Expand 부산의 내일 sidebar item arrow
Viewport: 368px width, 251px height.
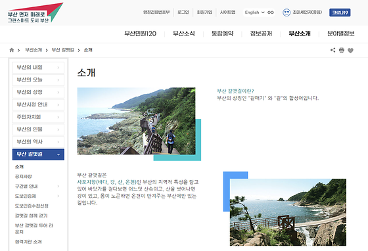click(58, 68)
